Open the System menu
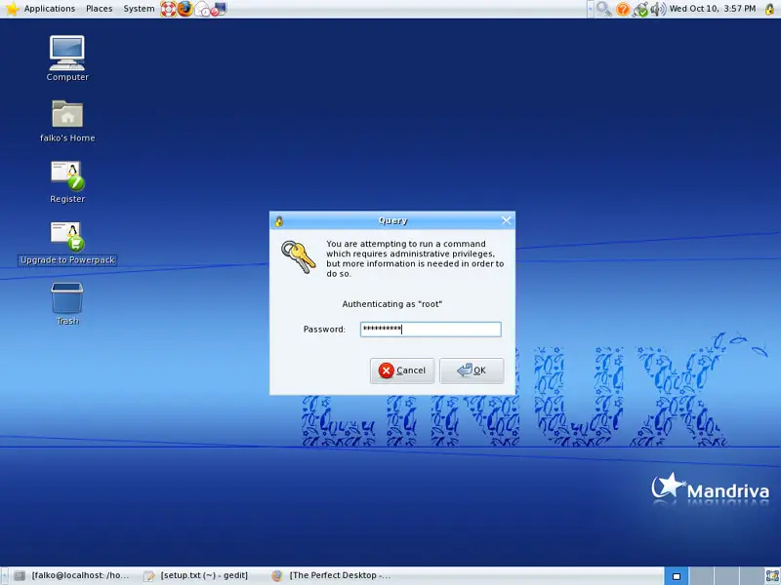 coord(139,9)
